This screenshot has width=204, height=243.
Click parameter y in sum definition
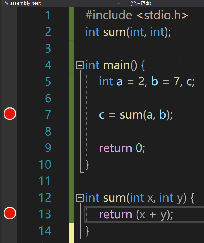click(180, 198)
